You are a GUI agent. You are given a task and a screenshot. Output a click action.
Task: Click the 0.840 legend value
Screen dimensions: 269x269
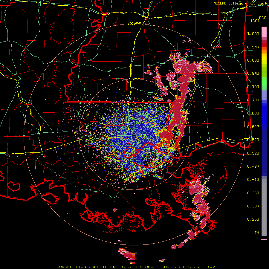253,74
